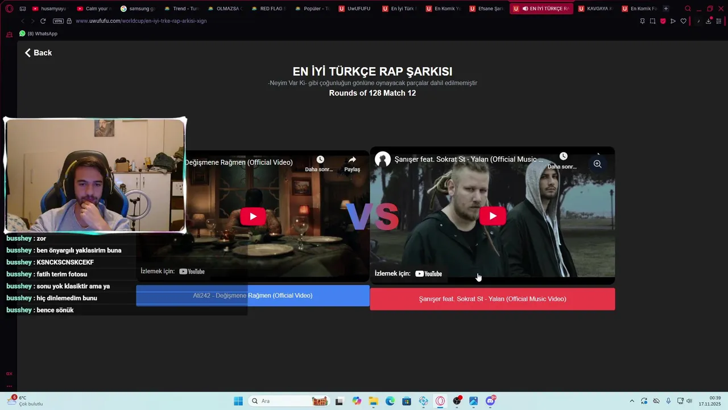Viewport: 728px width, 410px height.
Task: Toggle the red ad blocker shield
Action: (663, 21)
